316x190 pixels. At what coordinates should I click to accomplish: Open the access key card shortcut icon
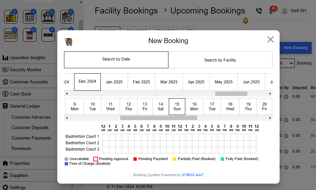point(11,35)
